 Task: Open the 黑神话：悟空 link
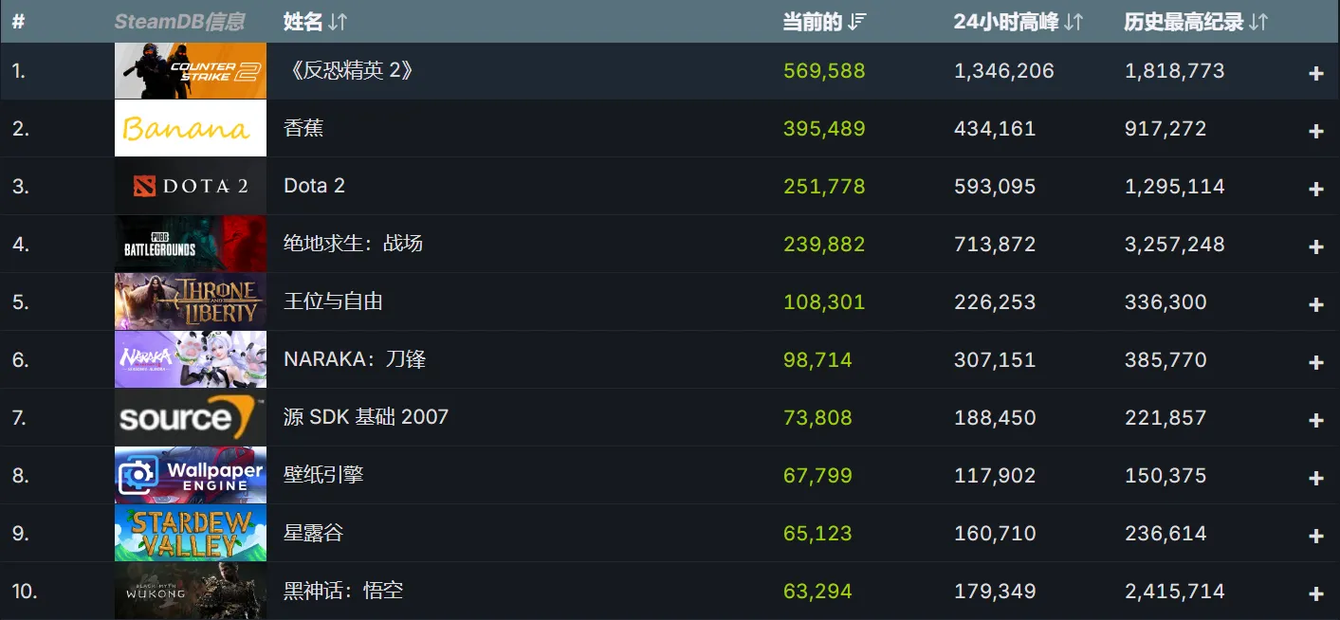tap(343, 591)
